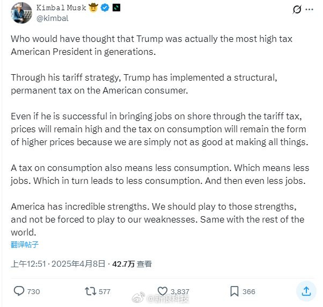Click the black square affiliation badge

point(116,8)
